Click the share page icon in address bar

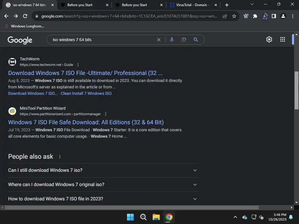coord(225,16)
